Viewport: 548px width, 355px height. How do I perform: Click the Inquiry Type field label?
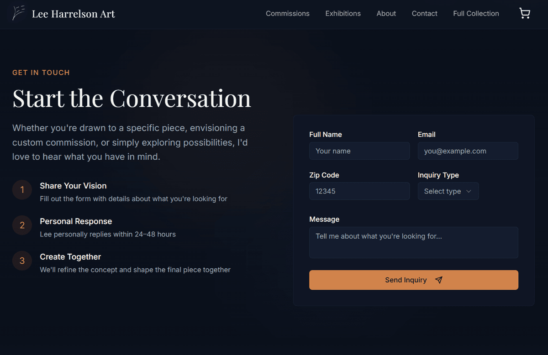[438, 175]
